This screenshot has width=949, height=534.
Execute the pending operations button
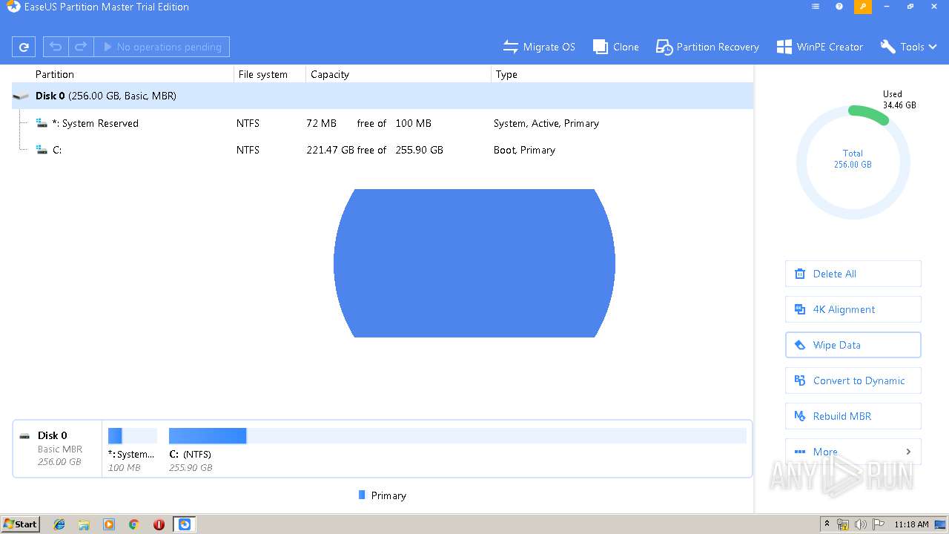[x=162, y=47]
